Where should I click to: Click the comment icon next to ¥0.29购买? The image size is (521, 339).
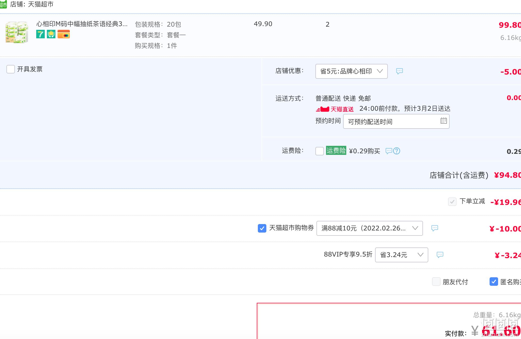coord(389,151)
